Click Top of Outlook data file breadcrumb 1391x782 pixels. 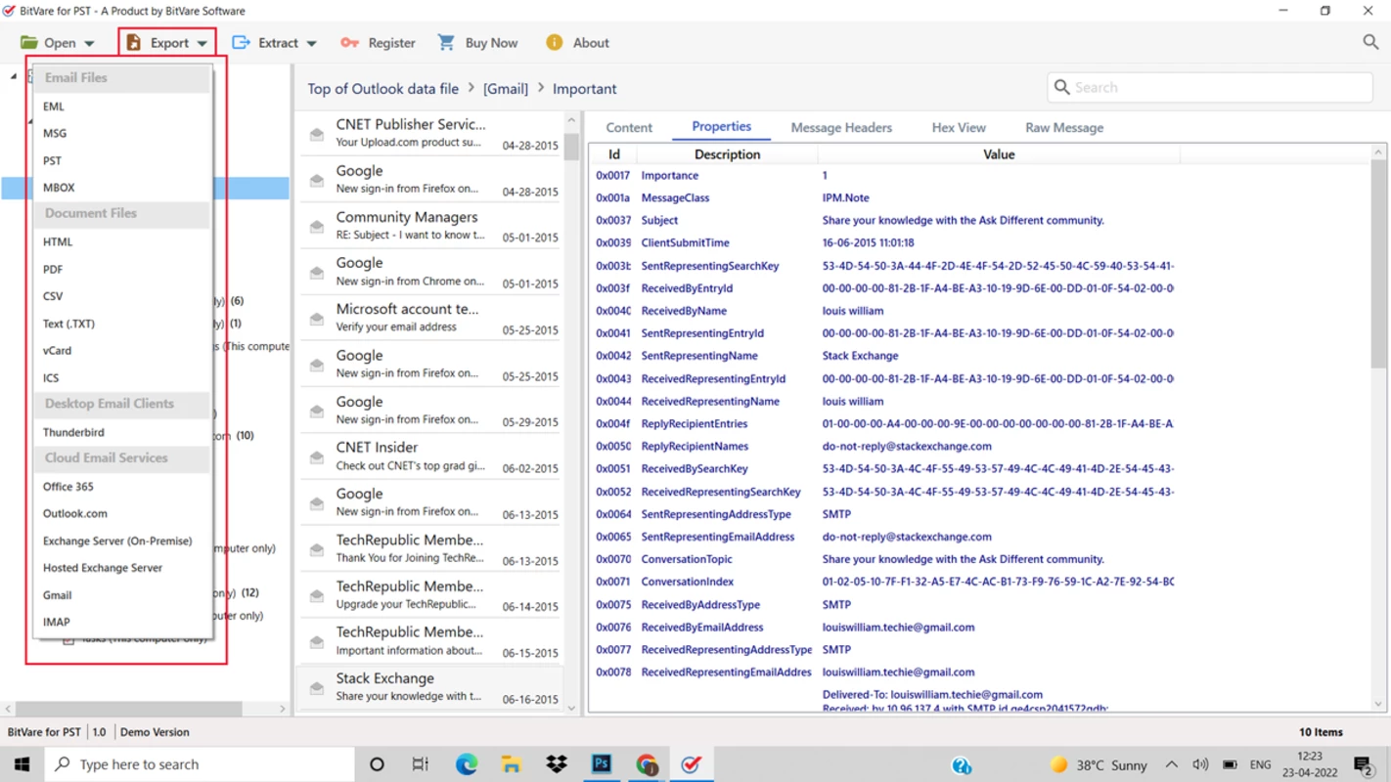click(x=382, y=89)
